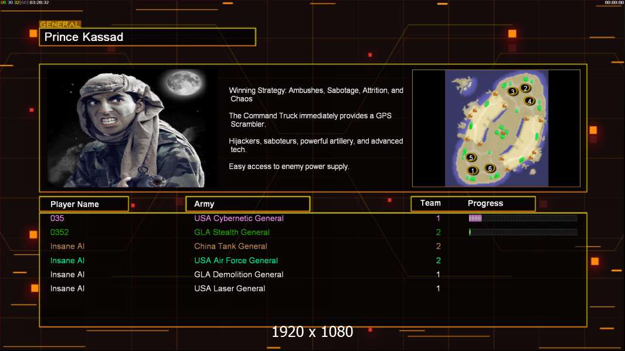
Task: Click player 0352's loading progress bar
Action: (523, 232)
